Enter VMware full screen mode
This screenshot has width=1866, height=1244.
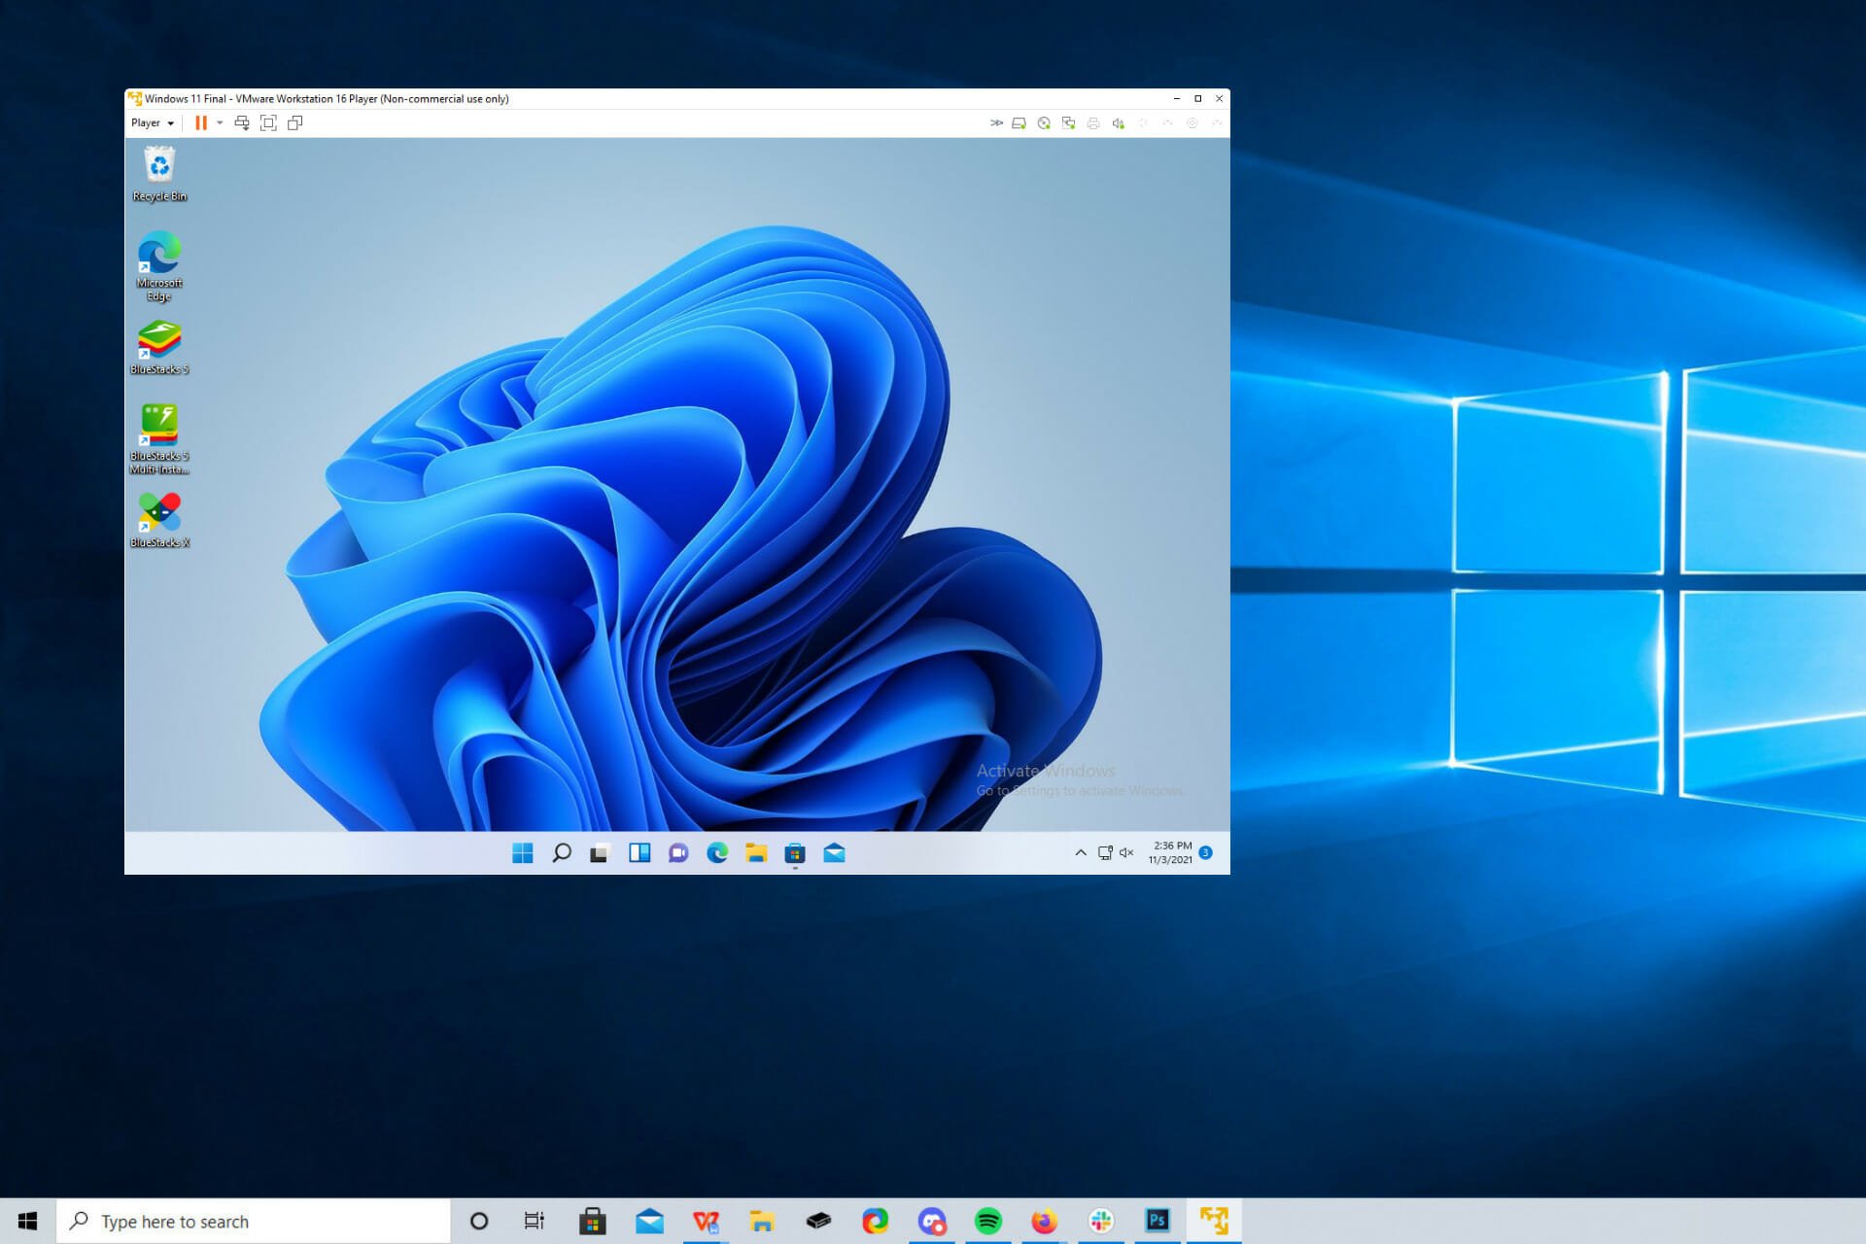268,123
